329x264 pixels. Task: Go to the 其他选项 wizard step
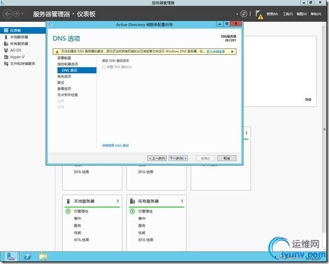pos(64,76)
